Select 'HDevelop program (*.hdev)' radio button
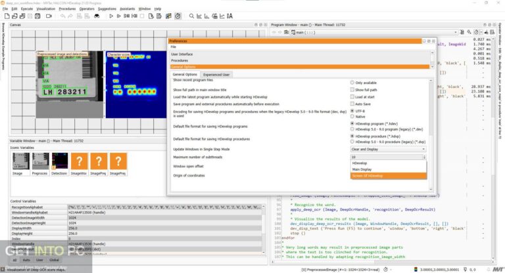Image resolution: width=505 pixels, height=273 pixels. (352, 123)
